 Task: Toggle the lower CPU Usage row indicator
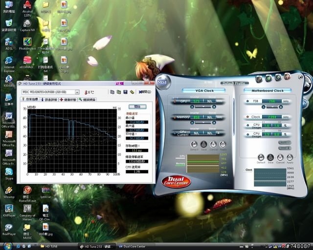(x=247, y=134)
